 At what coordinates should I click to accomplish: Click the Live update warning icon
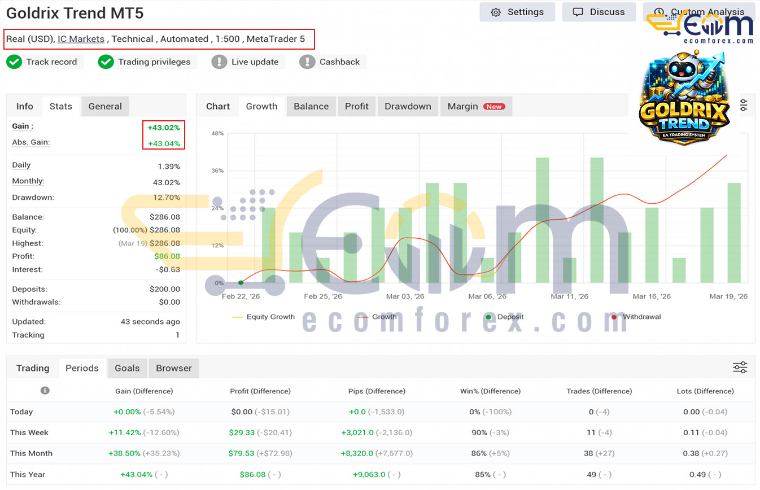(x=219, y=62)
